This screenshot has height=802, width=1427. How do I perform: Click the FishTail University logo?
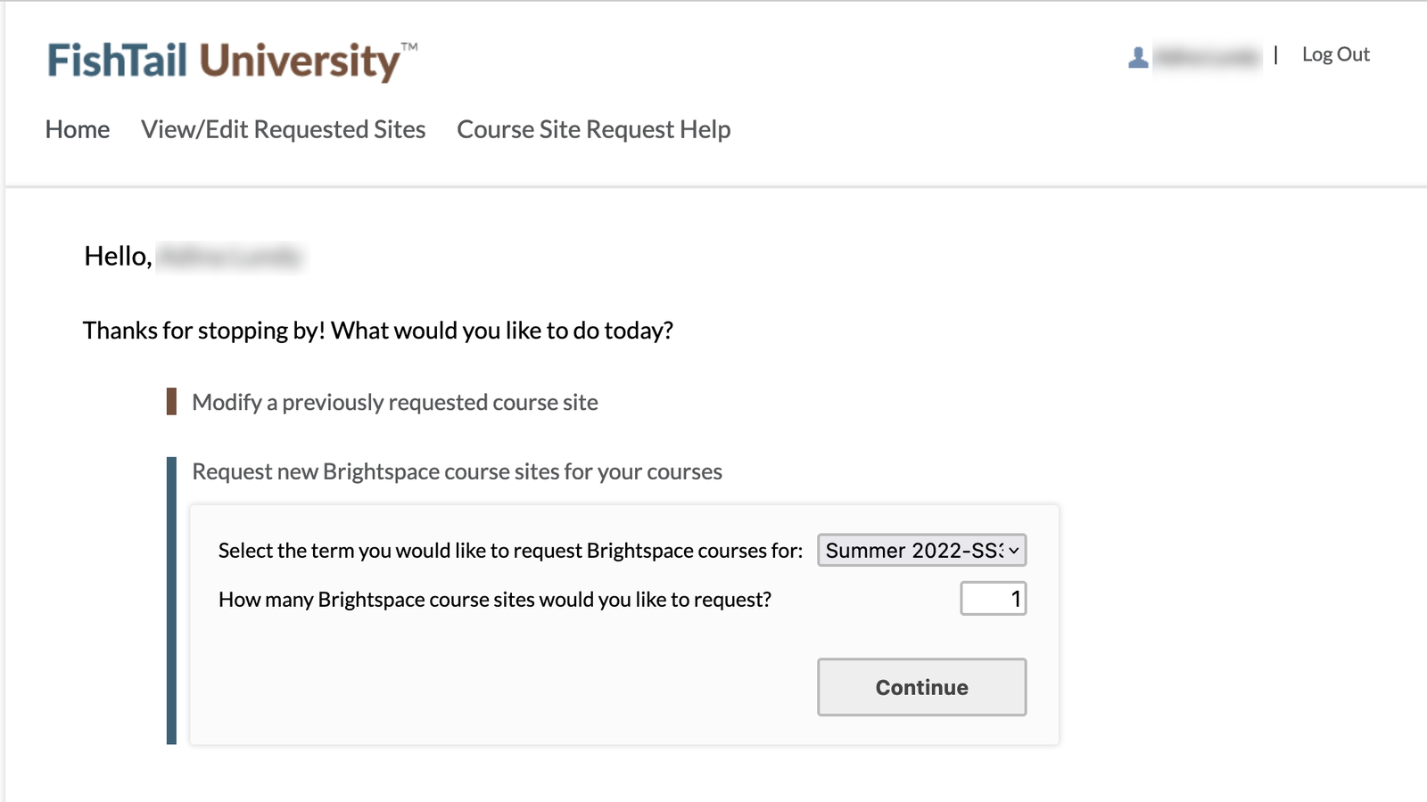(x=232, y=61)
